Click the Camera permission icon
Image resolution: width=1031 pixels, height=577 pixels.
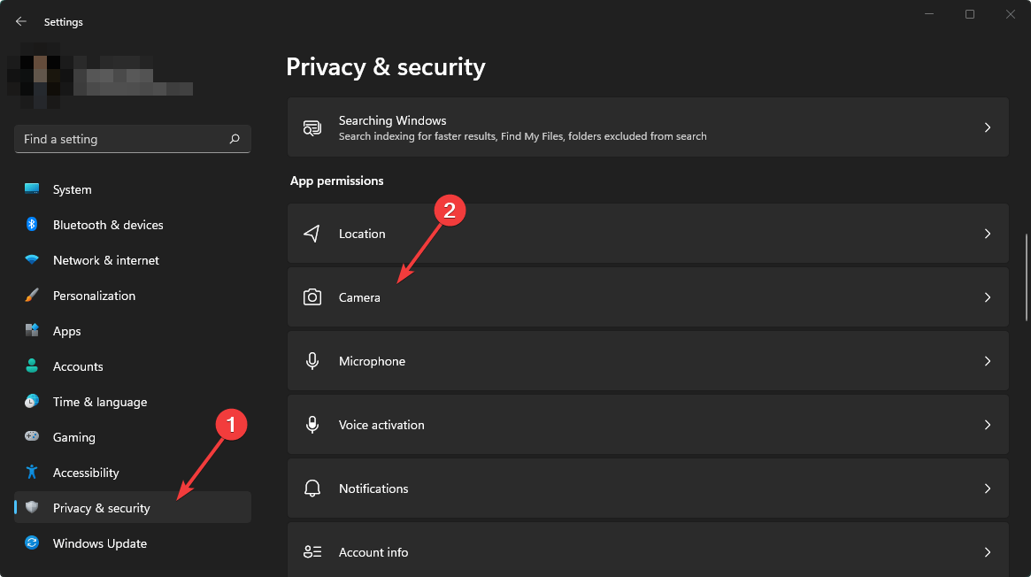coord(312,296)
